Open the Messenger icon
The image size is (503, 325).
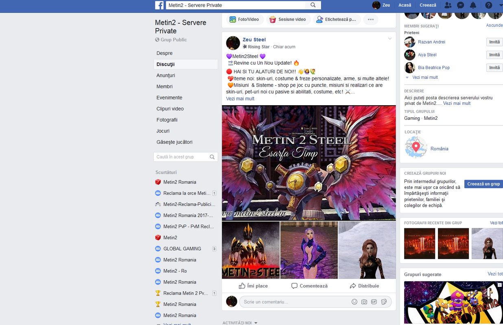coord(461,5)
